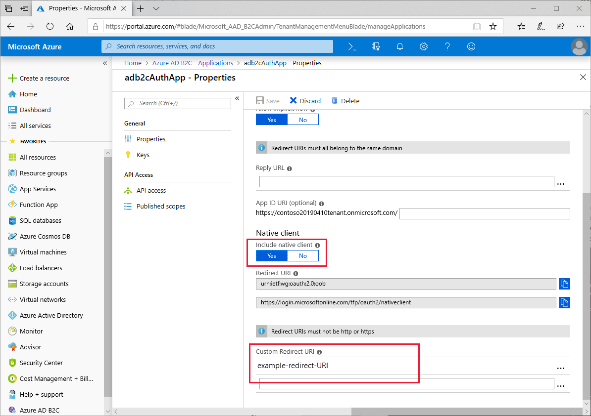Viewport: 591px width, 416px height.
Task: Open the notifications bell
Action: point(399,46)
